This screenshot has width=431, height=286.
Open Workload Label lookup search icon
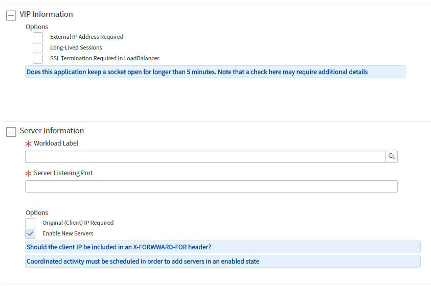click(x=392, y=157)
